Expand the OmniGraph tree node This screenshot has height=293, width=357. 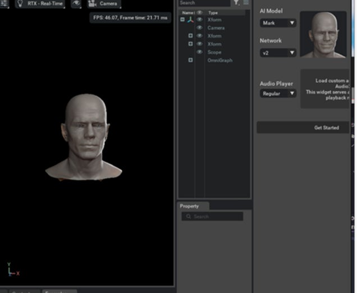tap(190, 60)
